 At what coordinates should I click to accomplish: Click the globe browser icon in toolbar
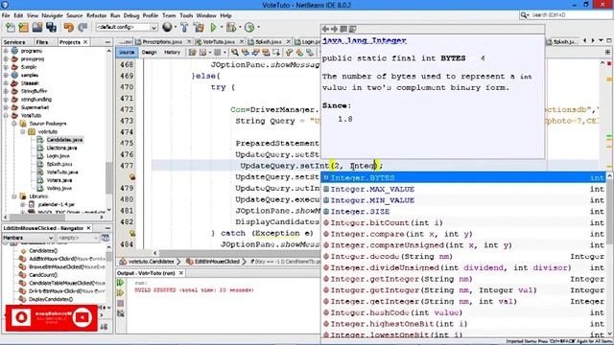[167, 27]
